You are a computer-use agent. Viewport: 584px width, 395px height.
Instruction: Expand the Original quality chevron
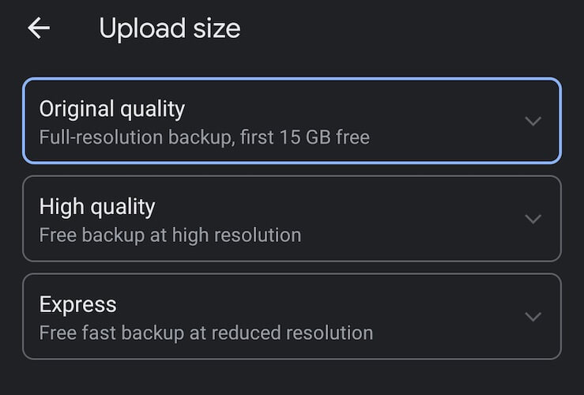(533, 121)
